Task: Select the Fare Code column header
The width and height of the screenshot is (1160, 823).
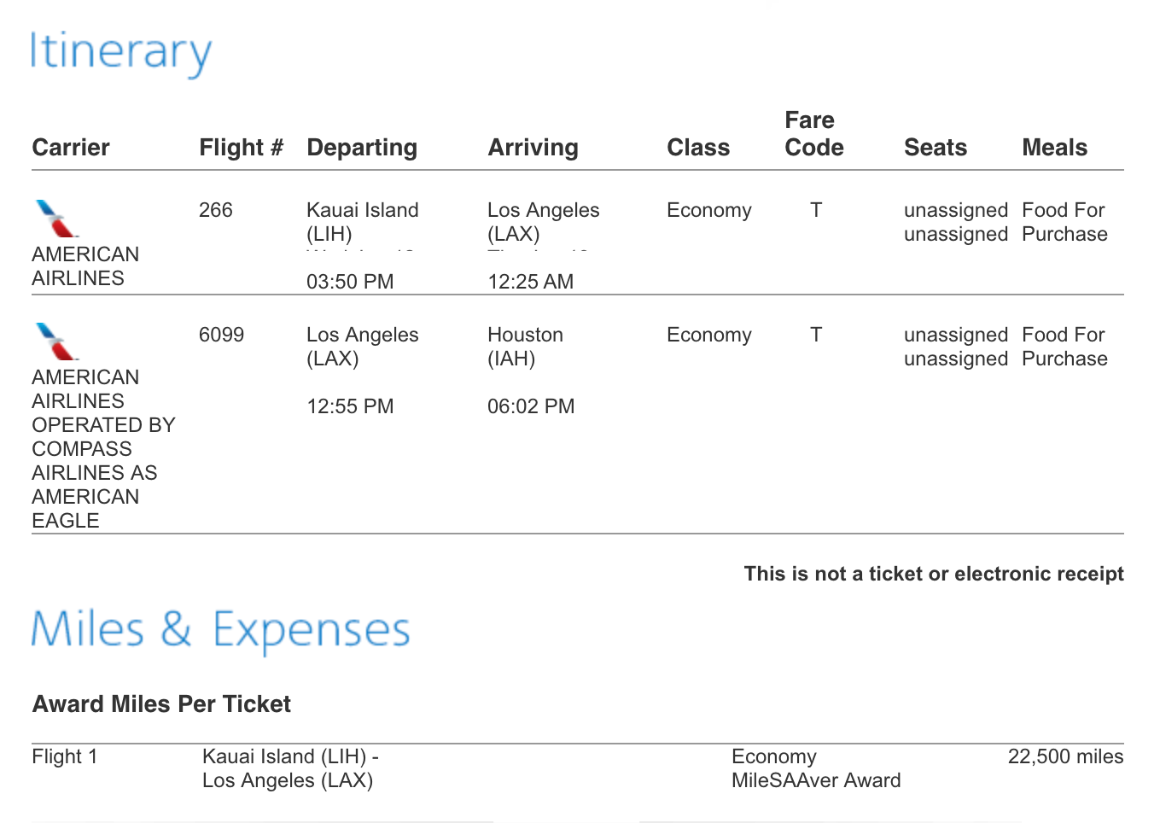Action: pos(813,134)
